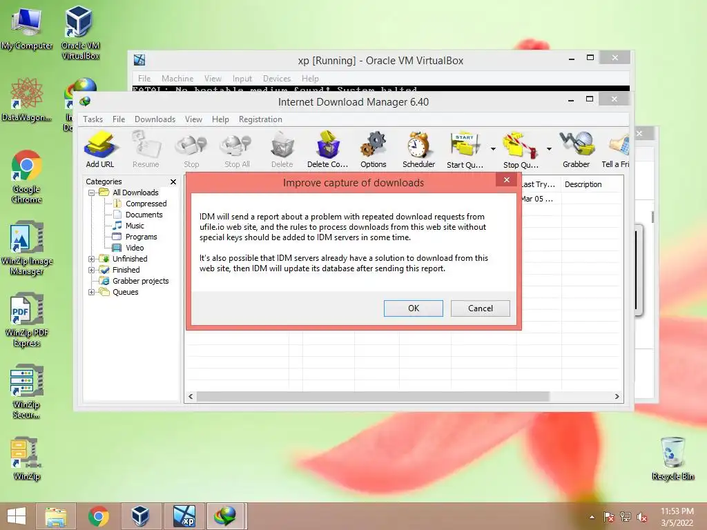Click the Delete trash bin icon
This screenshot has height=530, width=707.
coord(282,150)
